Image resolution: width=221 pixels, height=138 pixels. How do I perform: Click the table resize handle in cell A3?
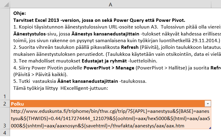[210, 128]
